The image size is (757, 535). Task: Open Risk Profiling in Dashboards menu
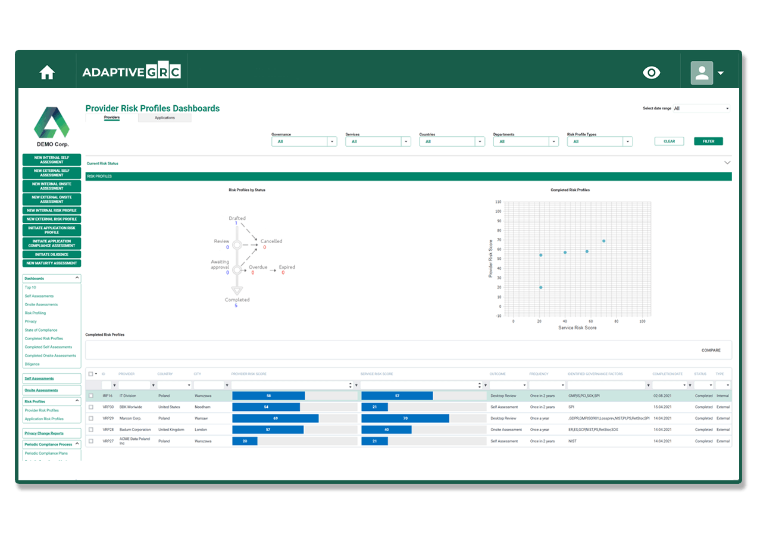pos(35,313)
